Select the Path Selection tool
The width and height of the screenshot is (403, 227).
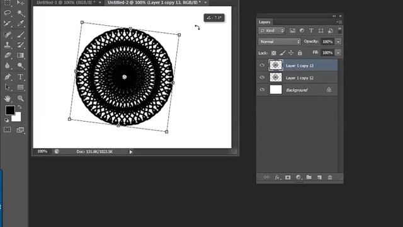(x=8, y=87)
